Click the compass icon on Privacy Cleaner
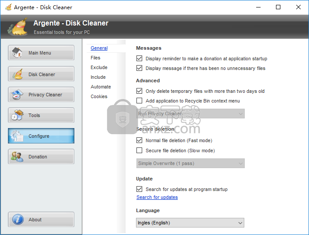 pos(17,95)
